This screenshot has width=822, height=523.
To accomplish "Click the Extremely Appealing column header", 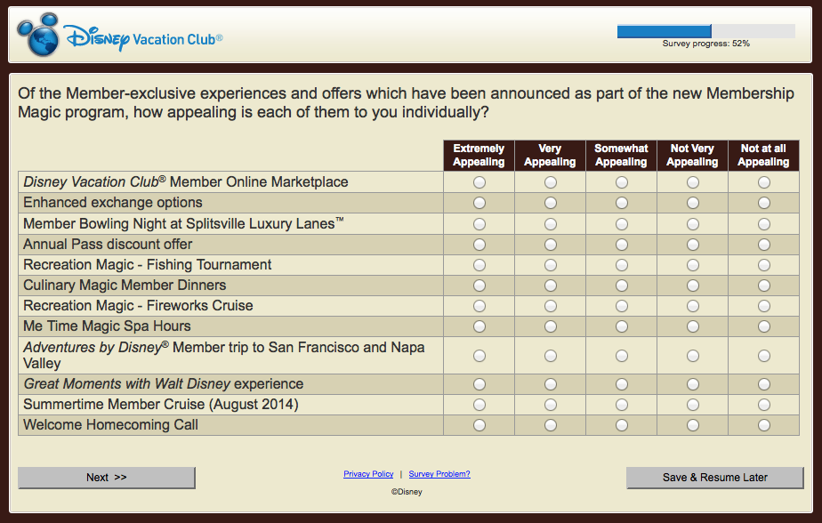I will point(479,155).
